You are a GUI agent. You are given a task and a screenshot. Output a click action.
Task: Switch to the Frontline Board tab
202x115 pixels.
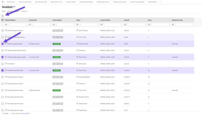[71, 2]
